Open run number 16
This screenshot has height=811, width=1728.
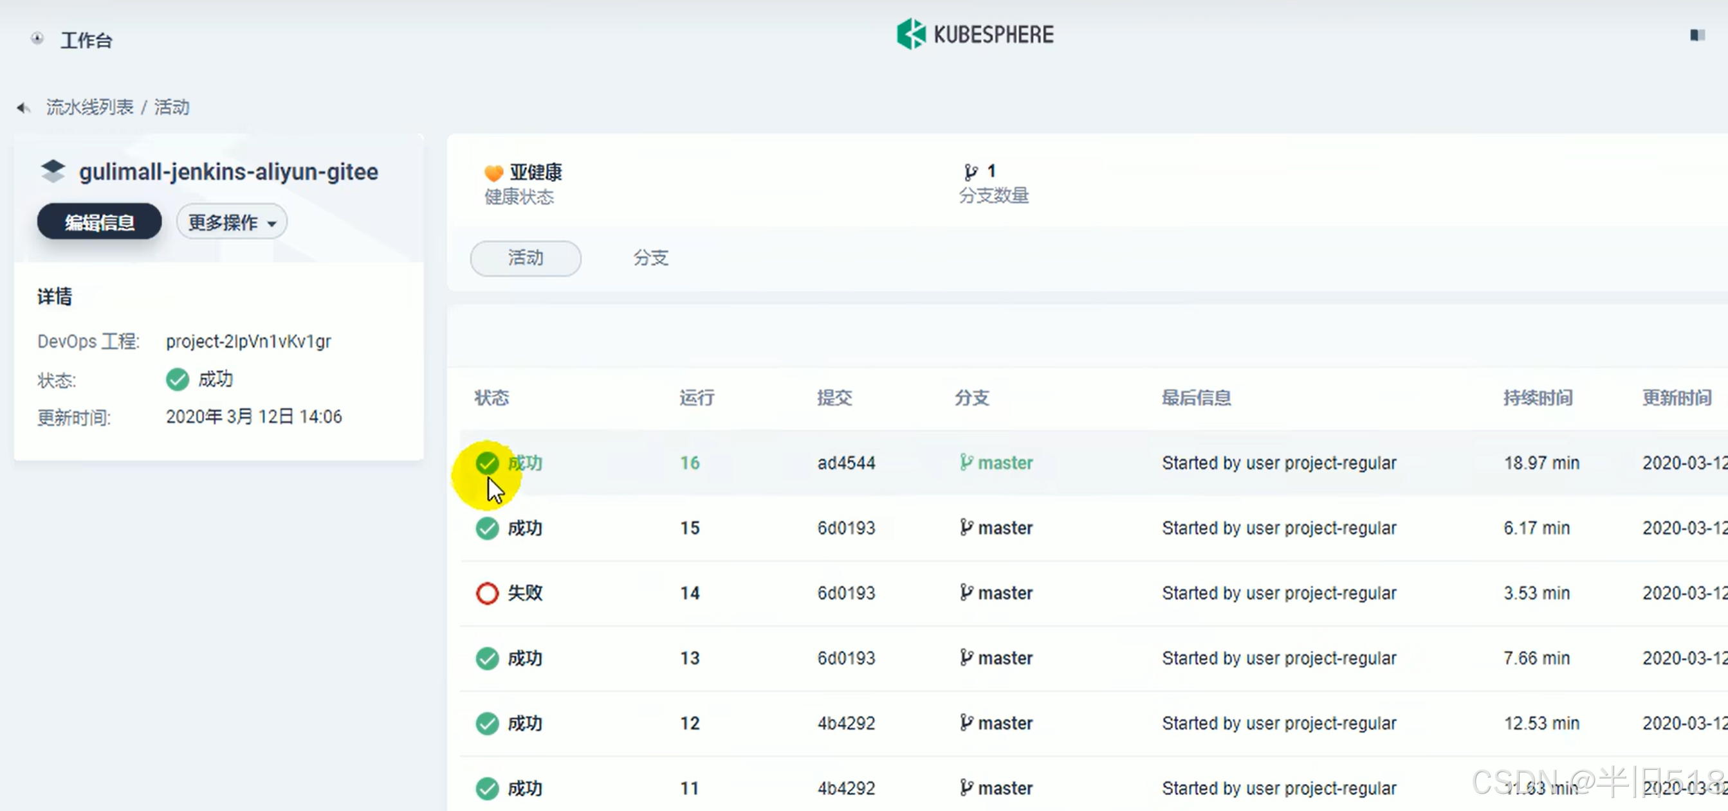click(x=690, y=463)
